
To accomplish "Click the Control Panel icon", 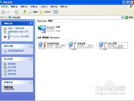I will click(5, 64).
